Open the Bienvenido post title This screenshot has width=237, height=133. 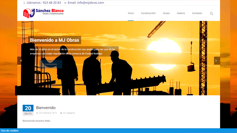click(x=46, y=108)
